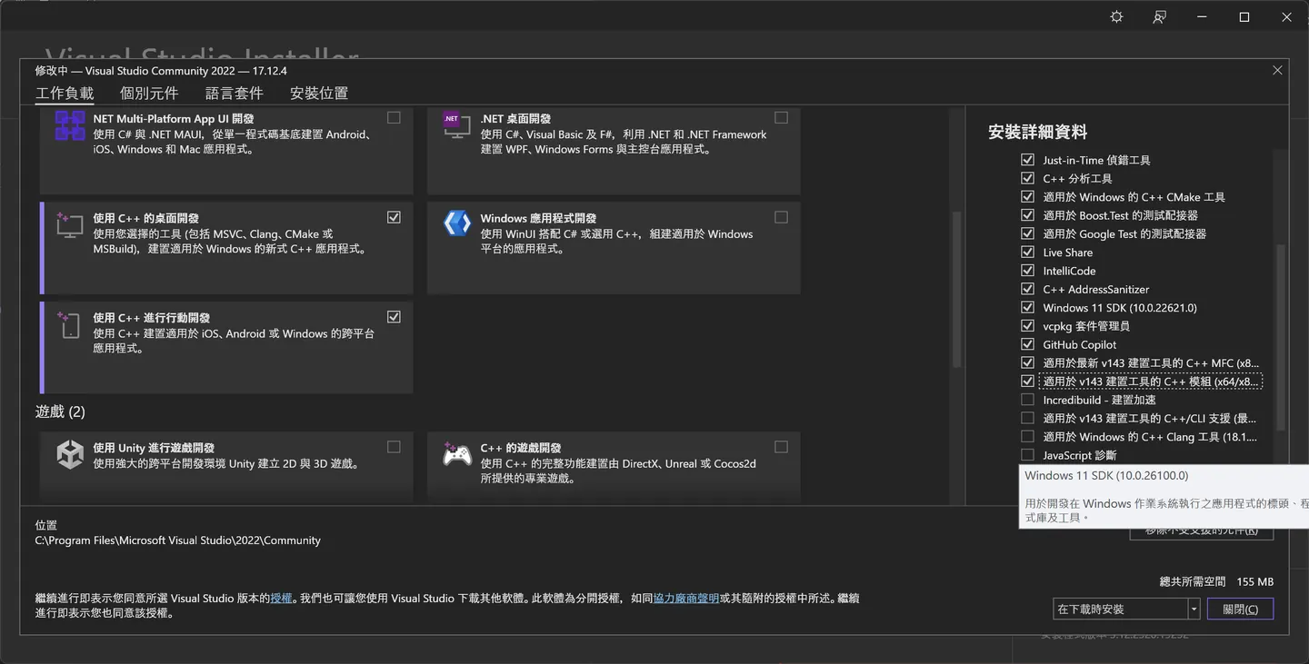Check the Windows 應用程式開發 workload checkbox
Viewport: 1309px width, 664px height.
[781, 217]
